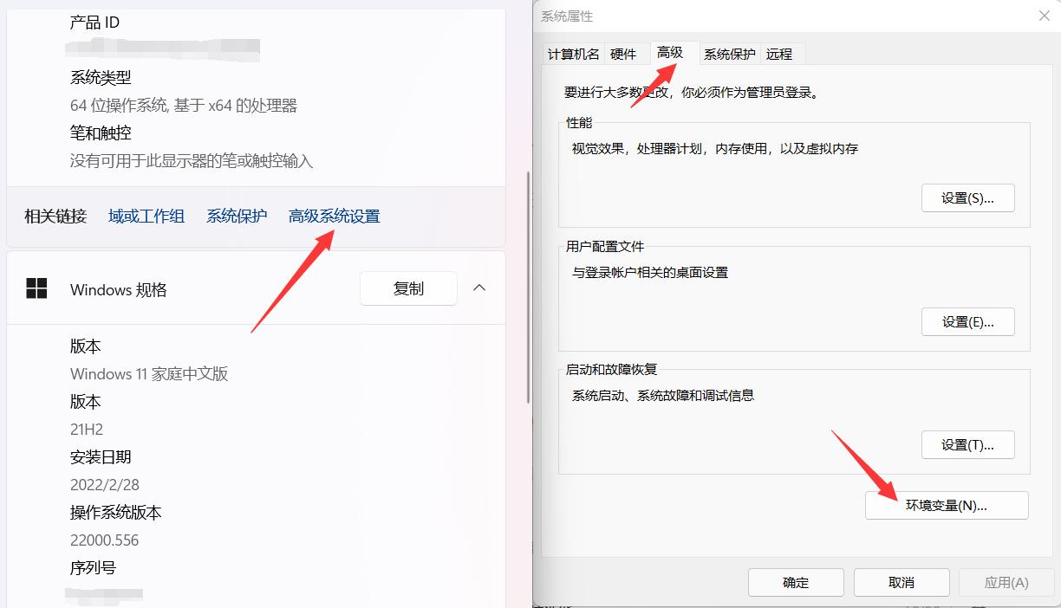Apply changes with 应用(A) button

pos(1006,582)
